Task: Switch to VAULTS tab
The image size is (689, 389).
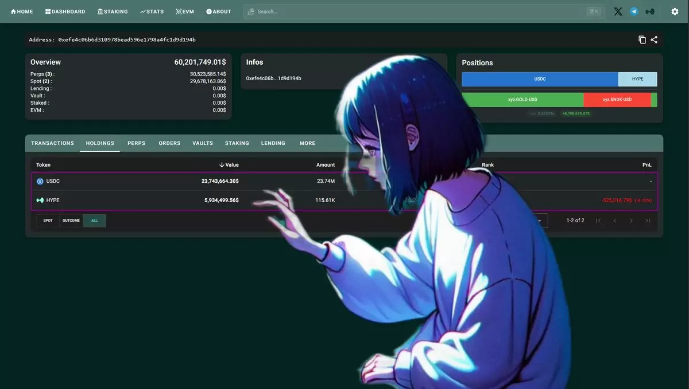Action: 203,143
